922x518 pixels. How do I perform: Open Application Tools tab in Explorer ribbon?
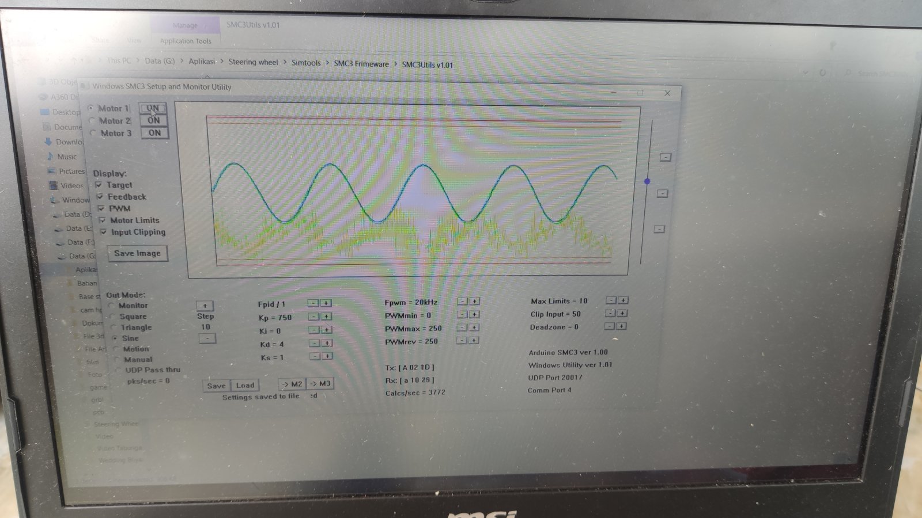tap(186, 41)
